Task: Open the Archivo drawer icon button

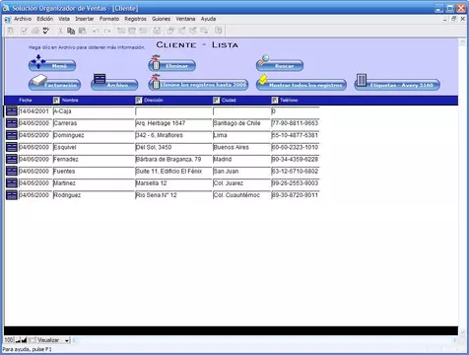Action: (x=114, y=83)
